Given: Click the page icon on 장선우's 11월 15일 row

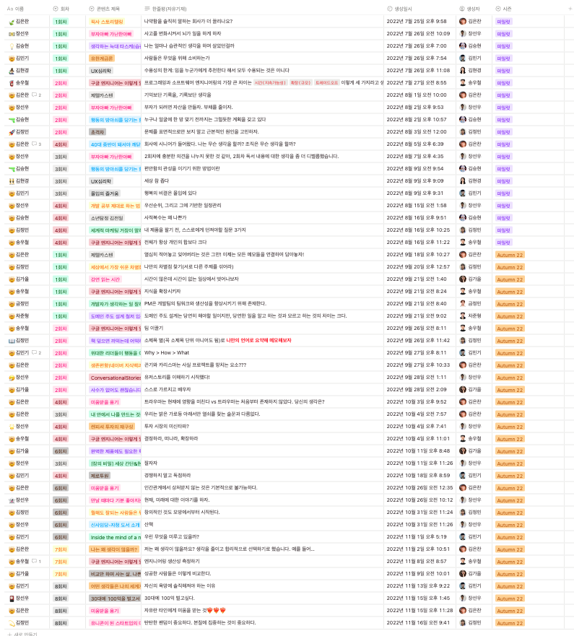Looking at the screenshot, I should (12, 598).
